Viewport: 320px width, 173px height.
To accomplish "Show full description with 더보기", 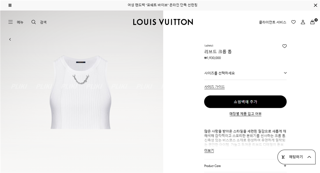I will 209,151.
